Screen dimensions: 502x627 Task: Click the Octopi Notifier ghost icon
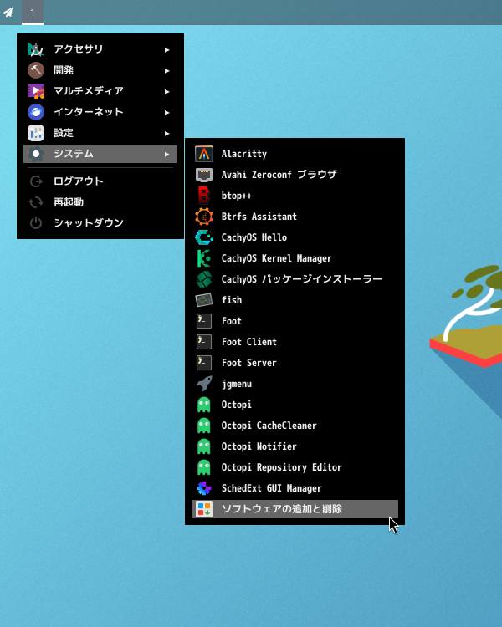[204, 446]
